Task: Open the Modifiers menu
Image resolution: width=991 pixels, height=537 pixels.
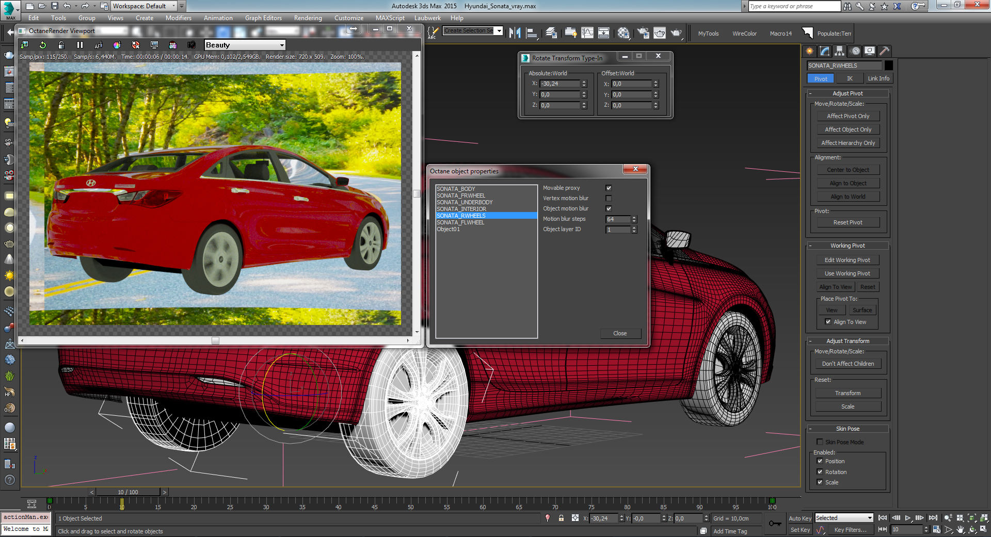Action: (x=178, y=18)
